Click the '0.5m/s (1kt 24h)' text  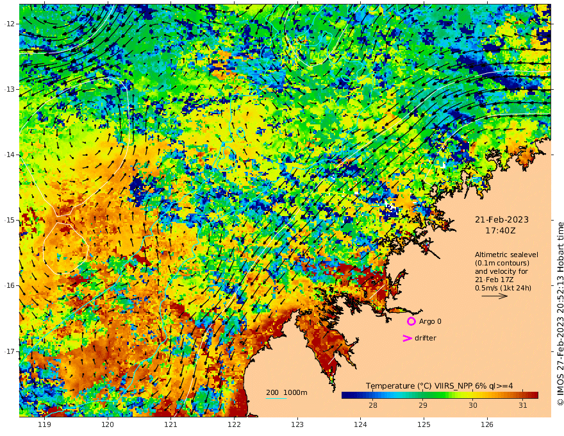click(x=503, y=288)
